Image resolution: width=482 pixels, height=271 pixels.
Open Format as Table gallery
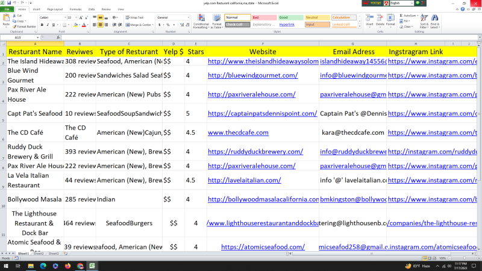tap(217, 22)
